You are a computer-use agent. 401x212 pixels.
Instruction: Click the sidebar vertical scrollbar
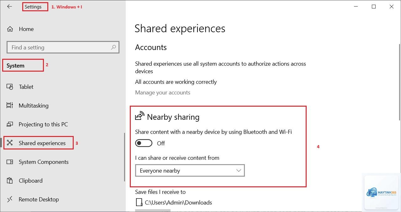tap(124, 157)
